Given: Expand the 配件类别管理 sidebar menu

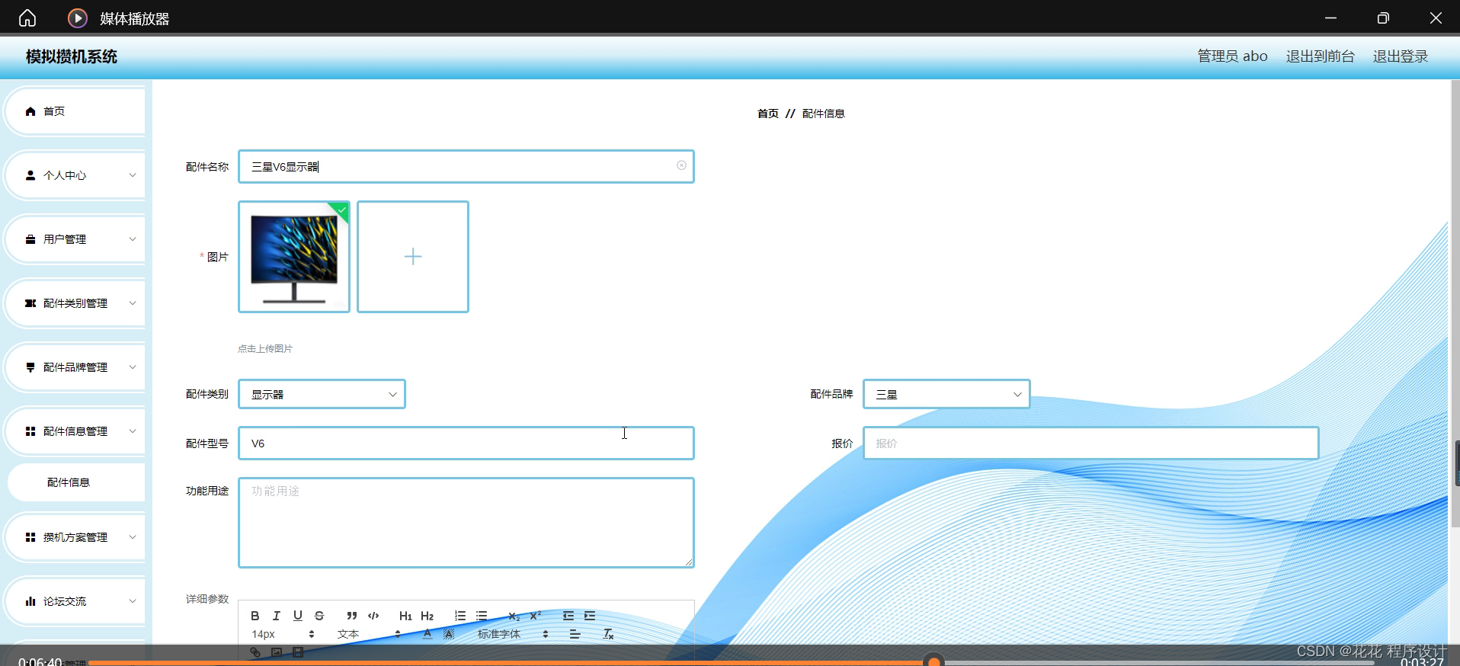Looking at the screenshot, I should click(75, 303).
